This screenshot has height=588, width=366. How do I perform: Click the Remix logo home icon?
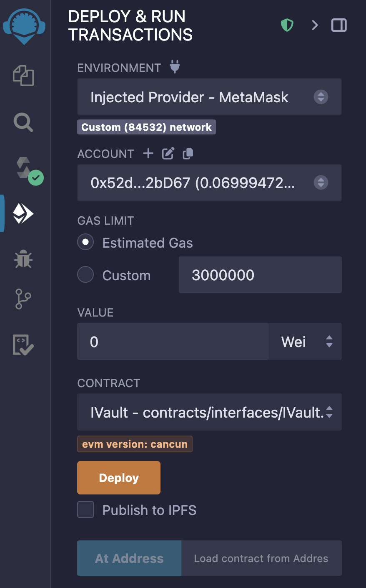(24, 26)
